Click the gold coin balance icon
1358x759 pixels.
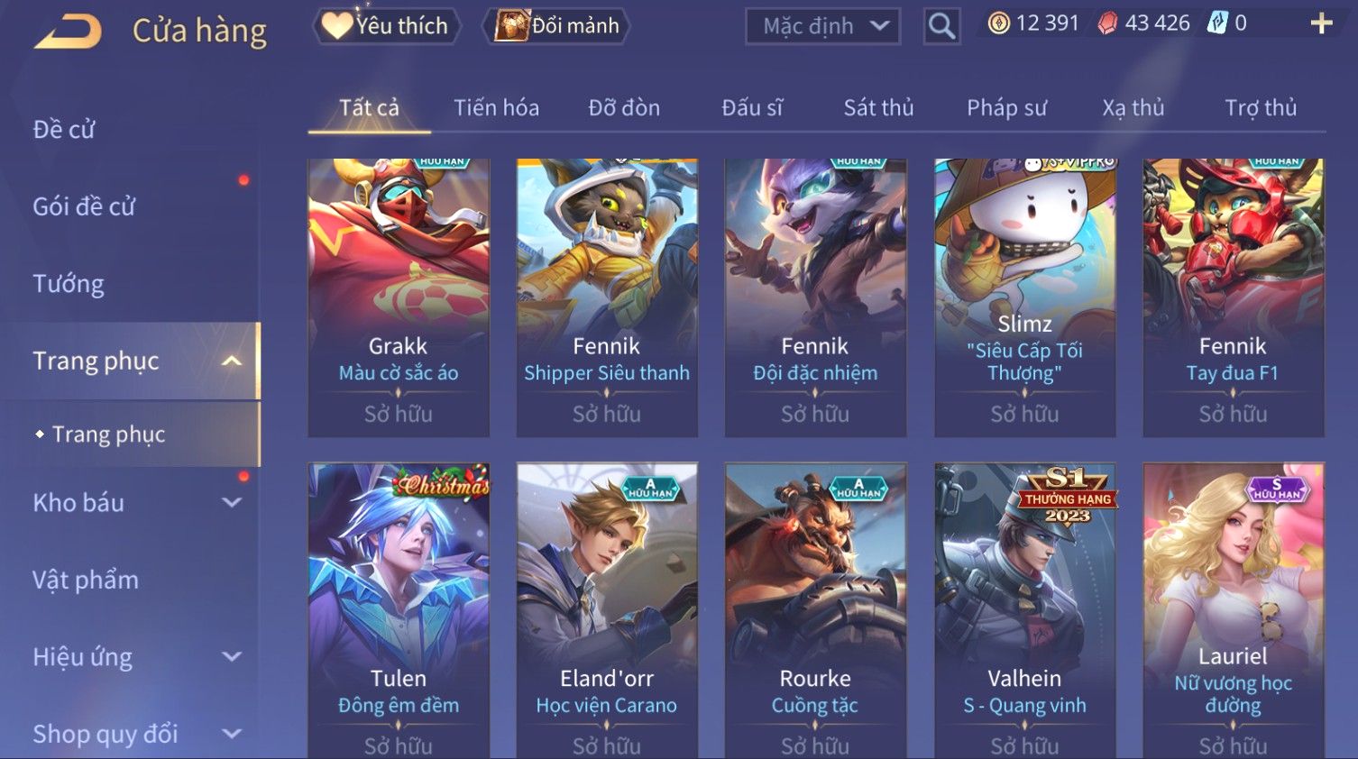[998, 23]
